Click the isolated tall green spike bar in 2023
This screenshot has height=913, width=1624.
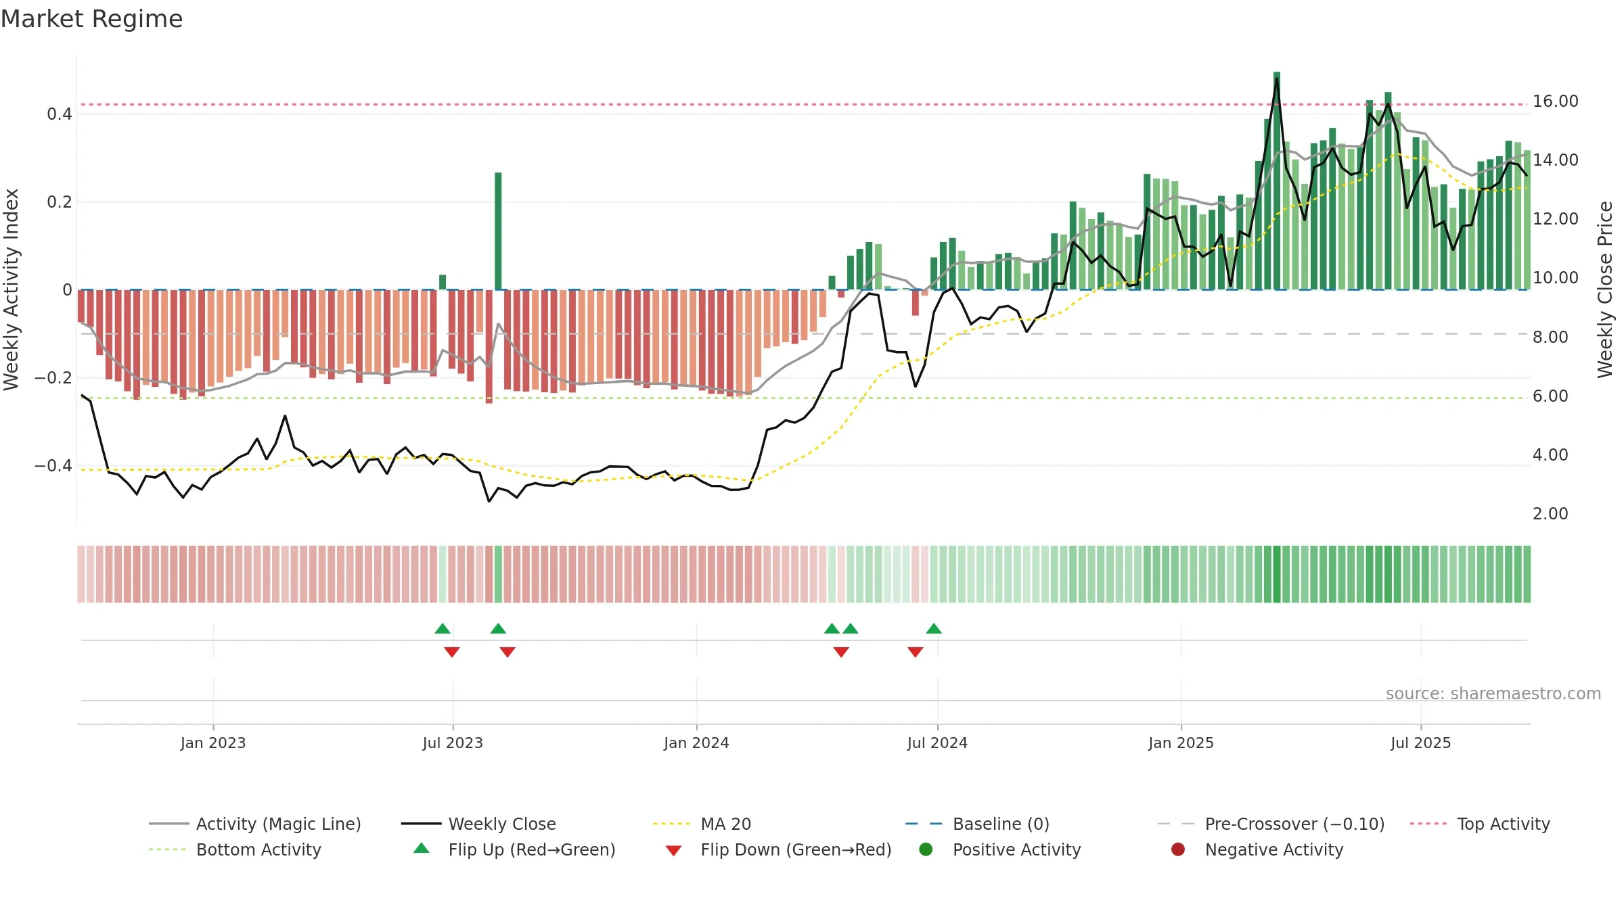(x=498, y=231)
